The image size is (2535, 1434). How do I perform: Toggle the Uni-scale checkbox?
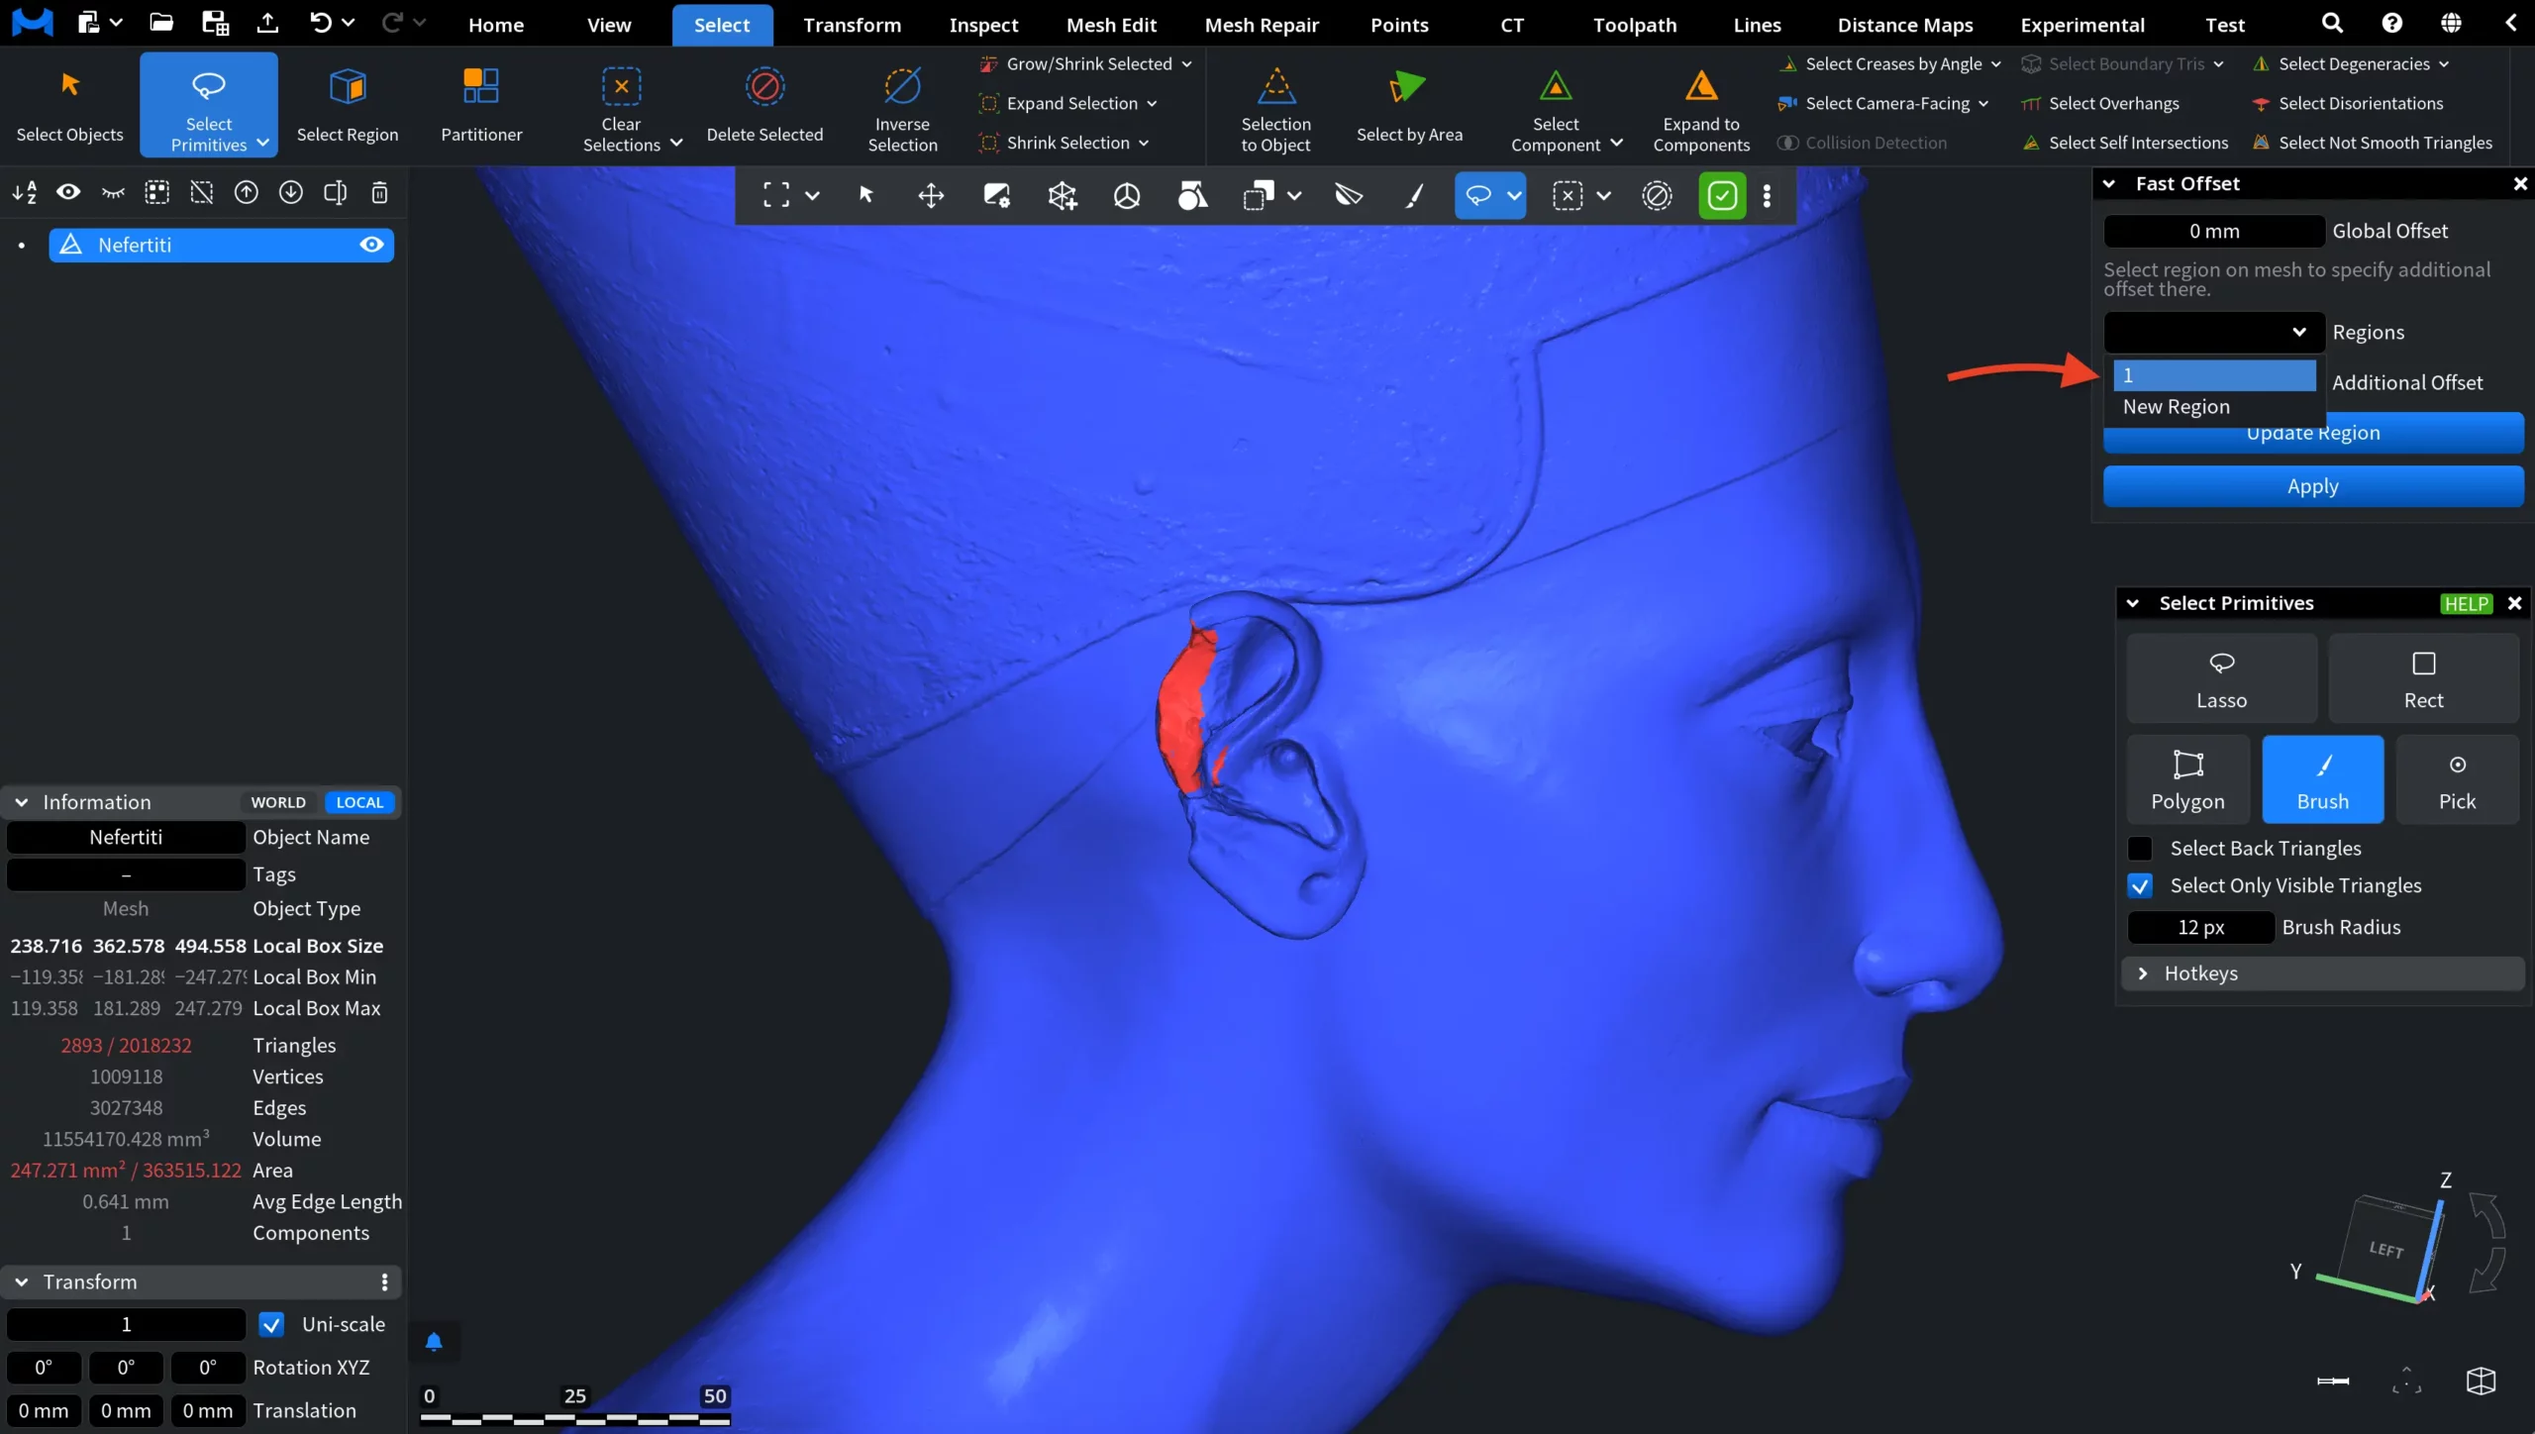[271, 1324]
